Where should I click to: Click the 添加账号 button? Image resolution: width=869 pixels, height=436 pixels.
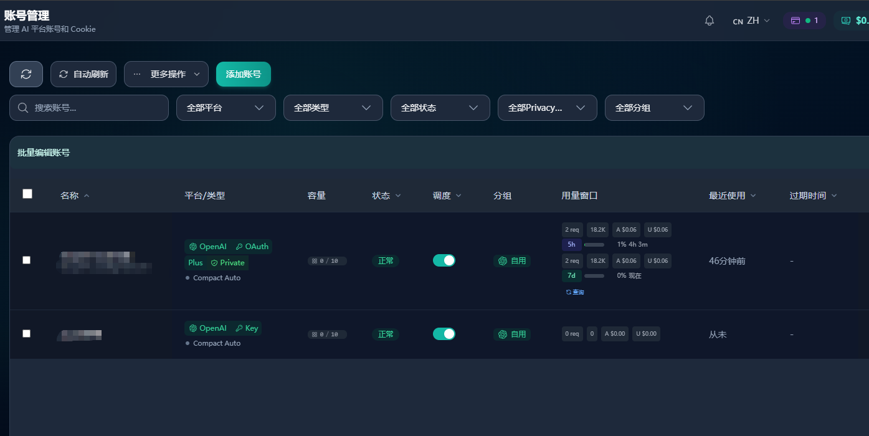244,74
